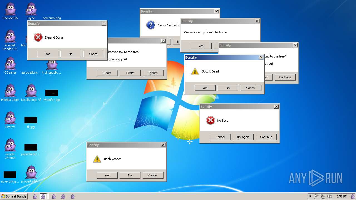The width and height of the screenshot is (356, 200).
Task: Click Yes in the Vinesauce Anime dialog
Action: point(201,46)
